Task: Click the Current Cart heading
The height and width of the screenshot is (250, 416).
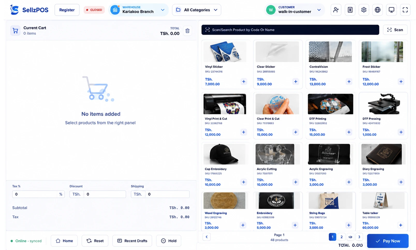Action: 35,28
